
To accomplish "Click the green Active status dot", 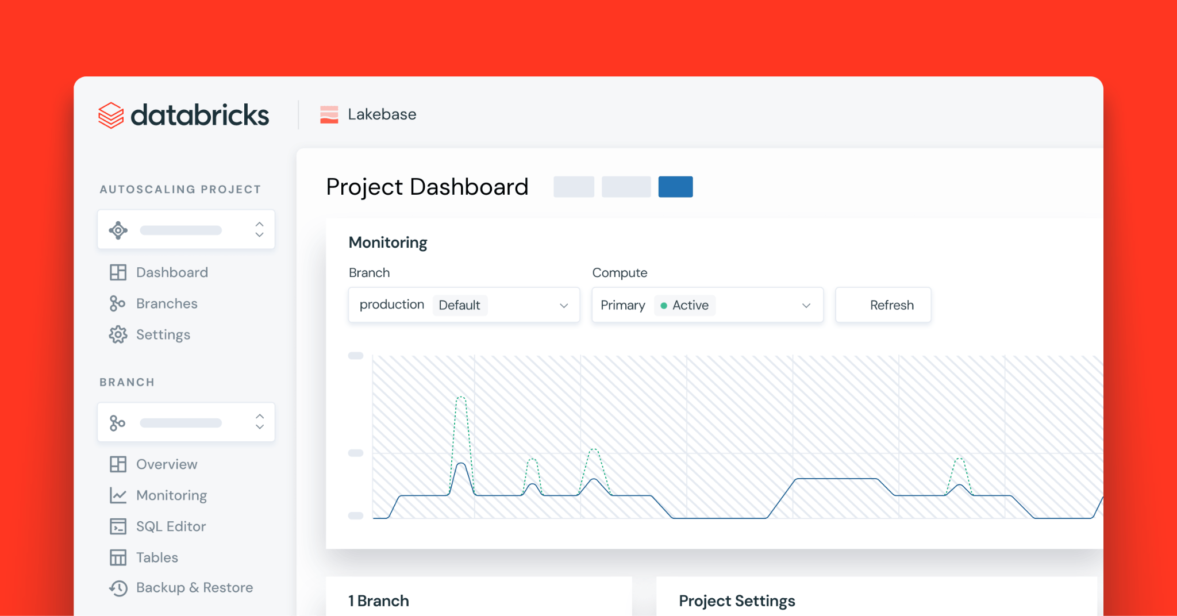I will coord(664,306).
